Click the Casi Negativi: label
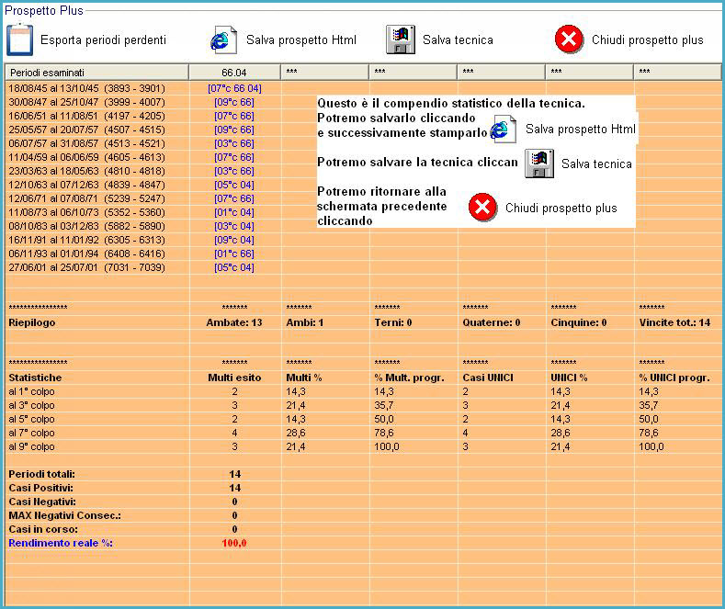The width and height of the screenshot is (725, 609). click(x=42, y=502)
